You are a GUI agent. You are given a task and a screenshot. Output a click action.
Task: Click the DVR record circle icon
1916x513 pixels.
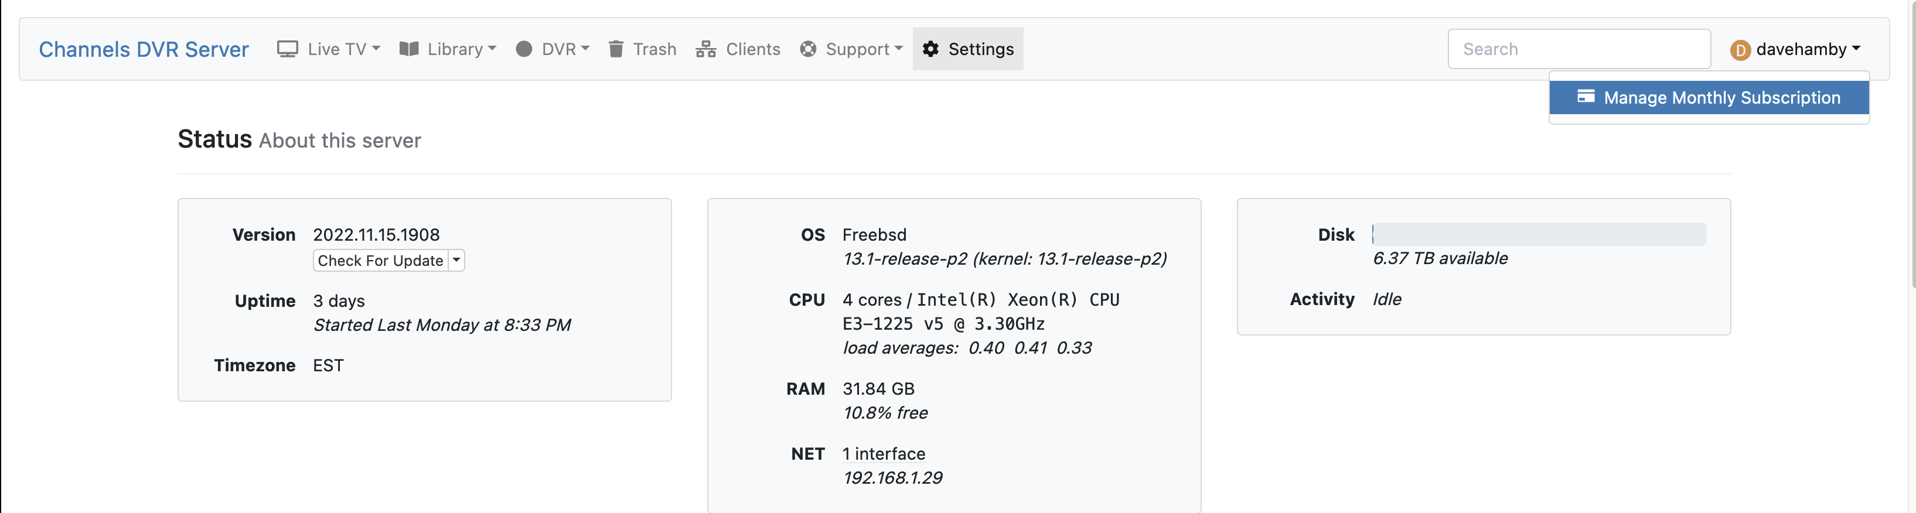pos(524,49)
